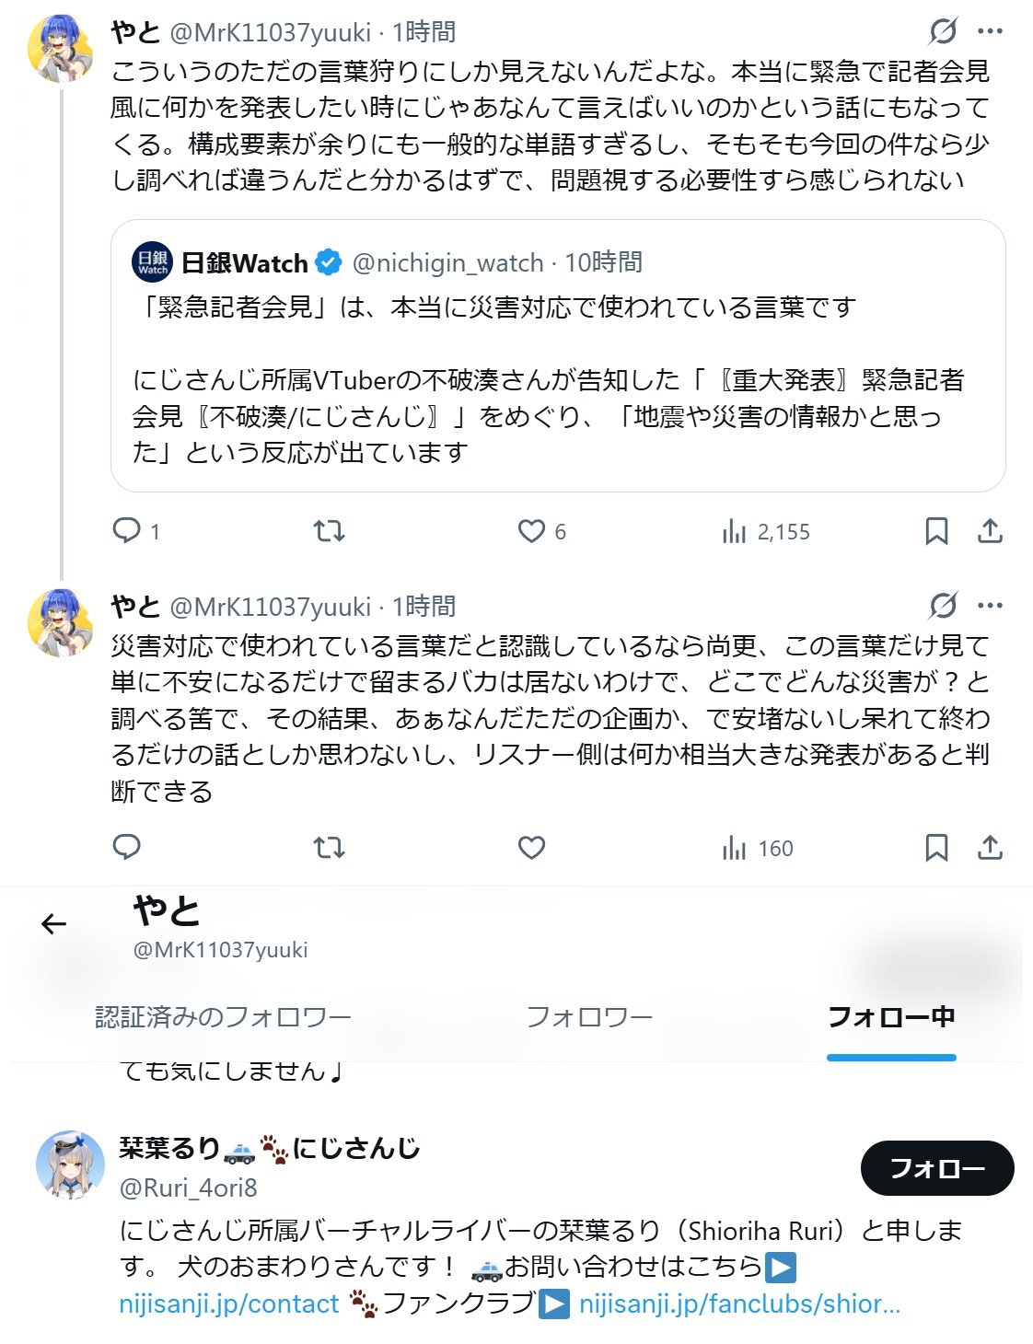Open Grok icon on the first tweet

(943, 31)
